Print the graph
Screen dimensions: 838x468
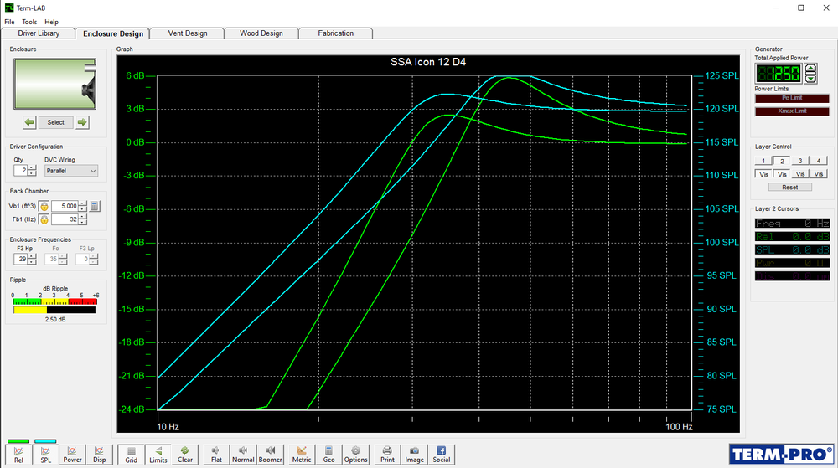click(x=387, y=455)
